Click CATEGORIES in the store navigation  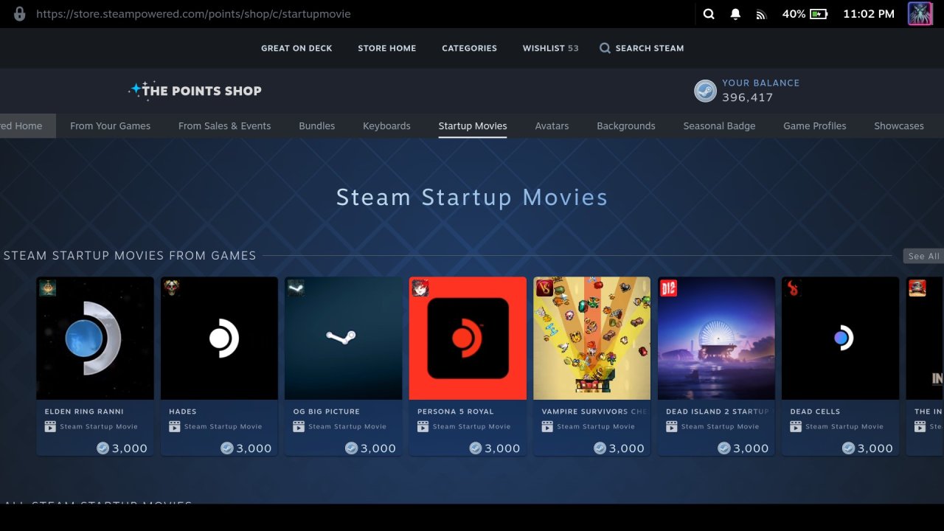(x=469, y=48)
